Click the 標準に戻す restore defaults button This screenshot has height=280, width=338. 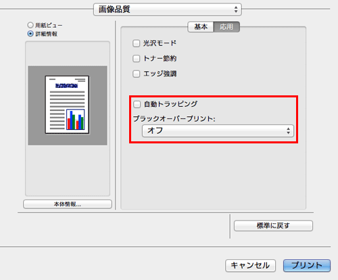click(x=273, y=226)
